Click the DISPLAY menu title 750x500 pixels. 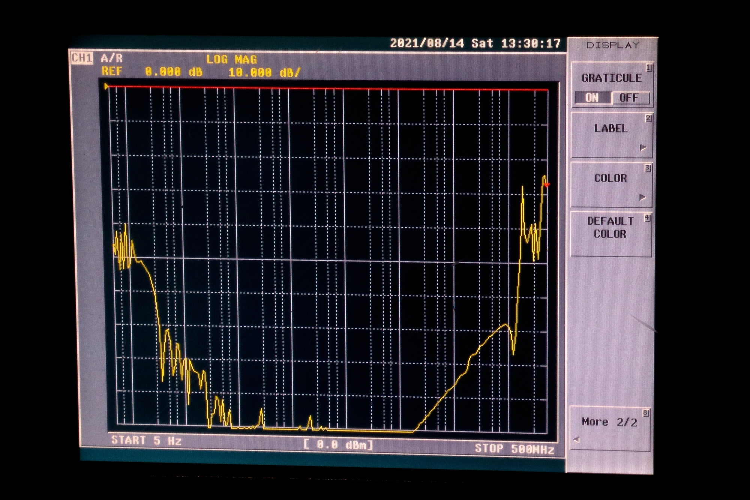coord(613,45)
